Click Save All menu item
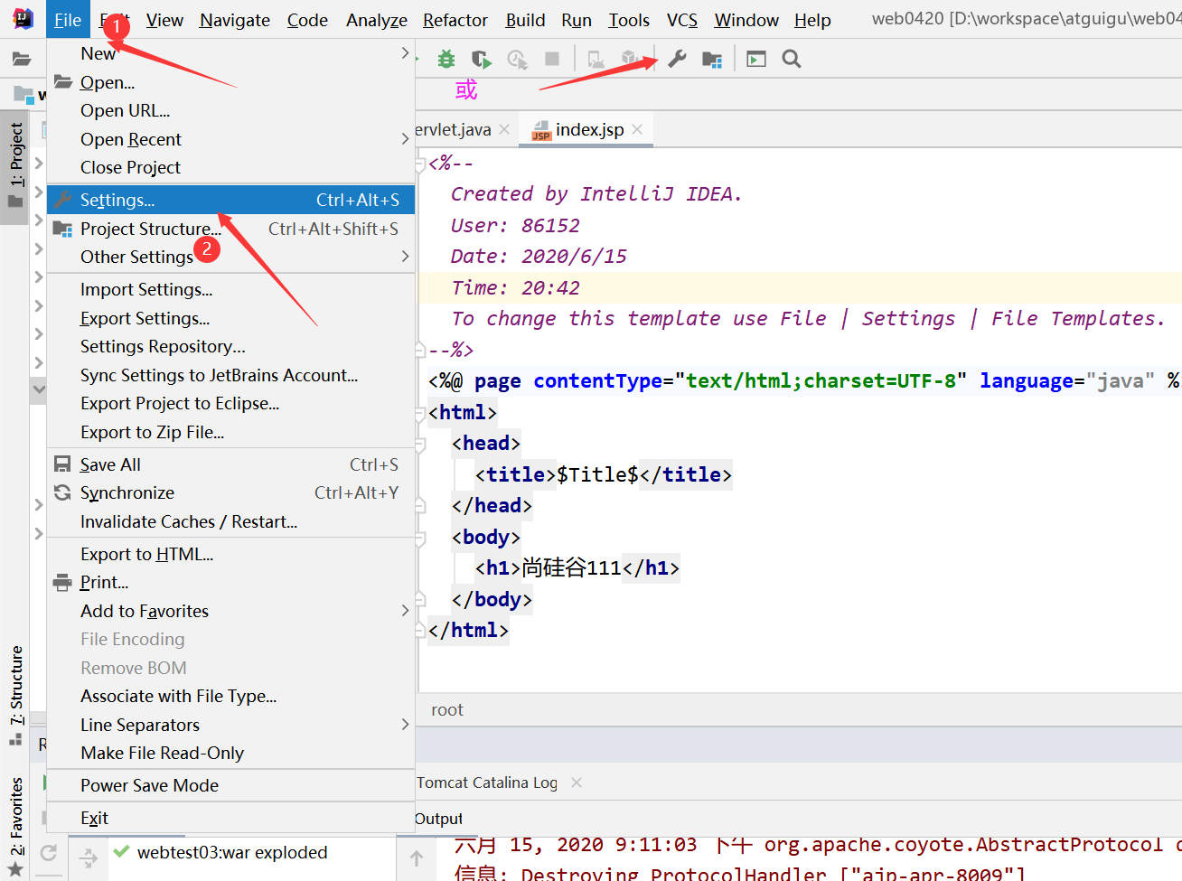The image size is (1182, 881). click(x=230, y=464)
